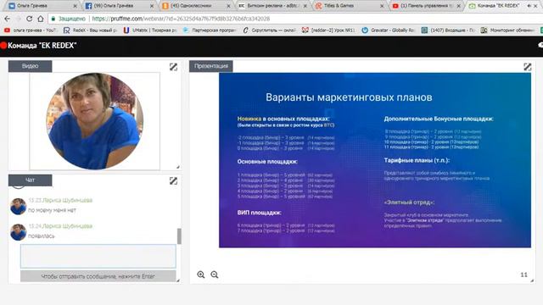
Task: Open the 'RedeX - Ваш новый' bookmark
Action: tap(90, 30)
